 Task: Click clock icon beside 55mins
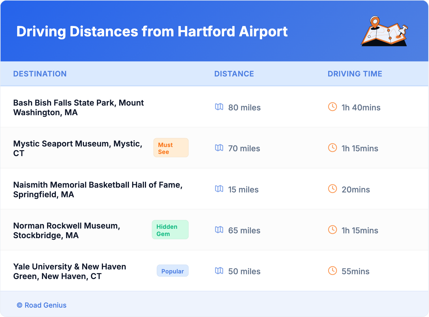click(332, 271)
